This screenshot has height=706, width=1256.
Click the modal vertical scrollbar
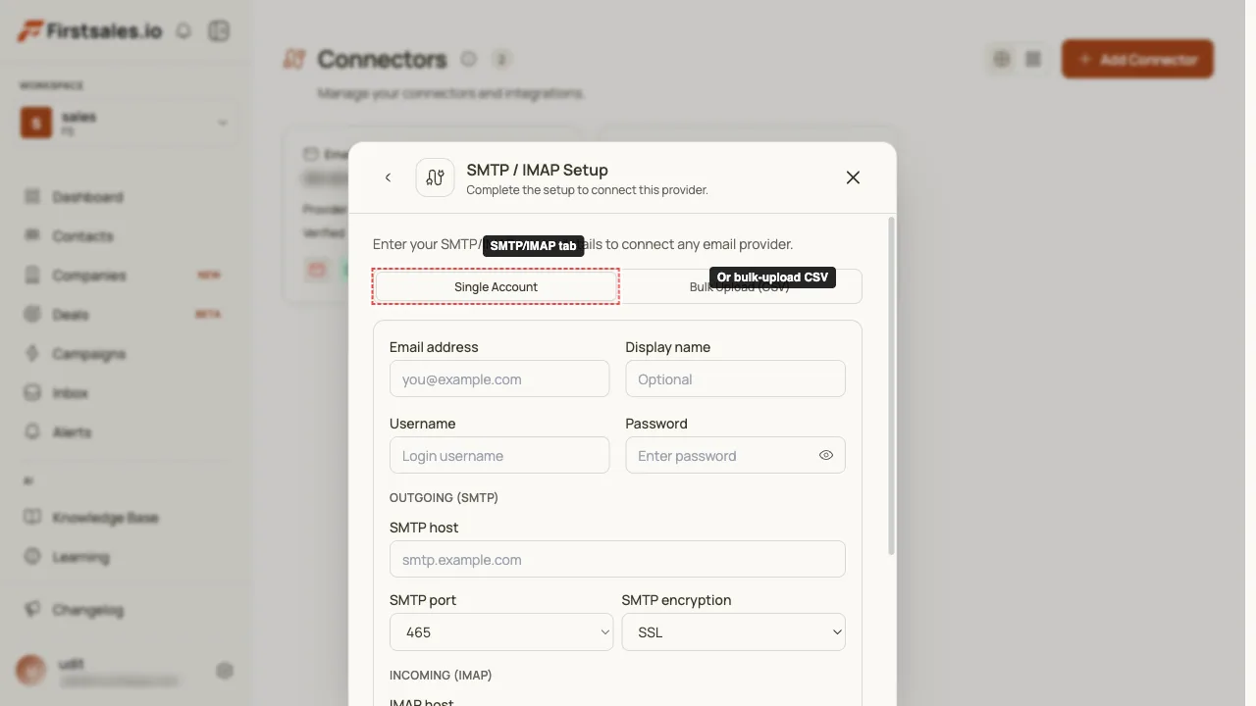click(891, 386)
